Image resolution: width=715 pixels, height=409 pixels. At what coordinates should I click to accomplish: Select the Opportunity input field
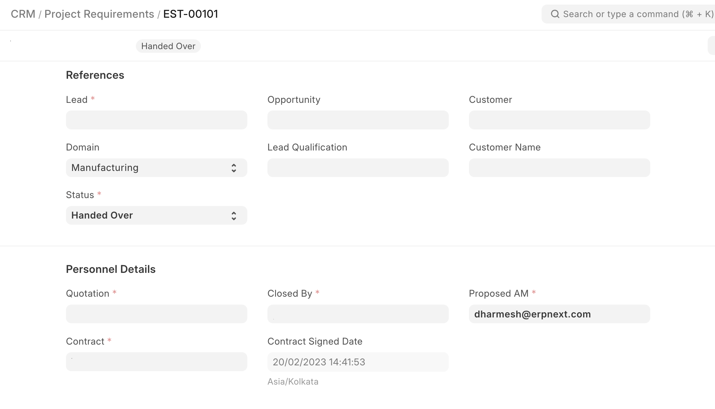coord(358,120)
